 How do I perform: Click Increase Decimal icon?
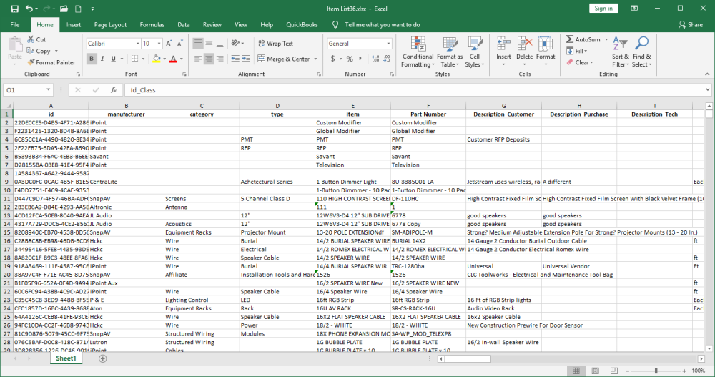[x=375, y=59]
